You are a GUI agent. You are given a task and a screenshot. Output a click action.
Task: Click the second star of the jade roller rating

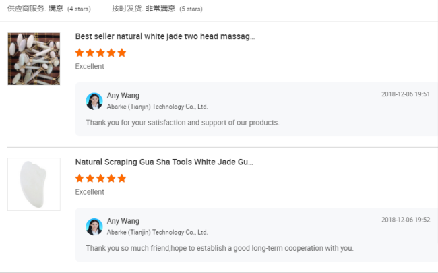point(90,53)
